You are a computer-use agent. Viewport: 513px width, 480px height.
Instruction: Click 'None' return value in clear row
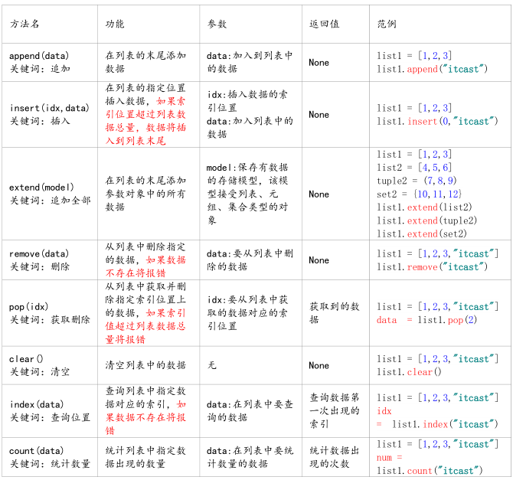pyautogui.click(x=319, y=365)
